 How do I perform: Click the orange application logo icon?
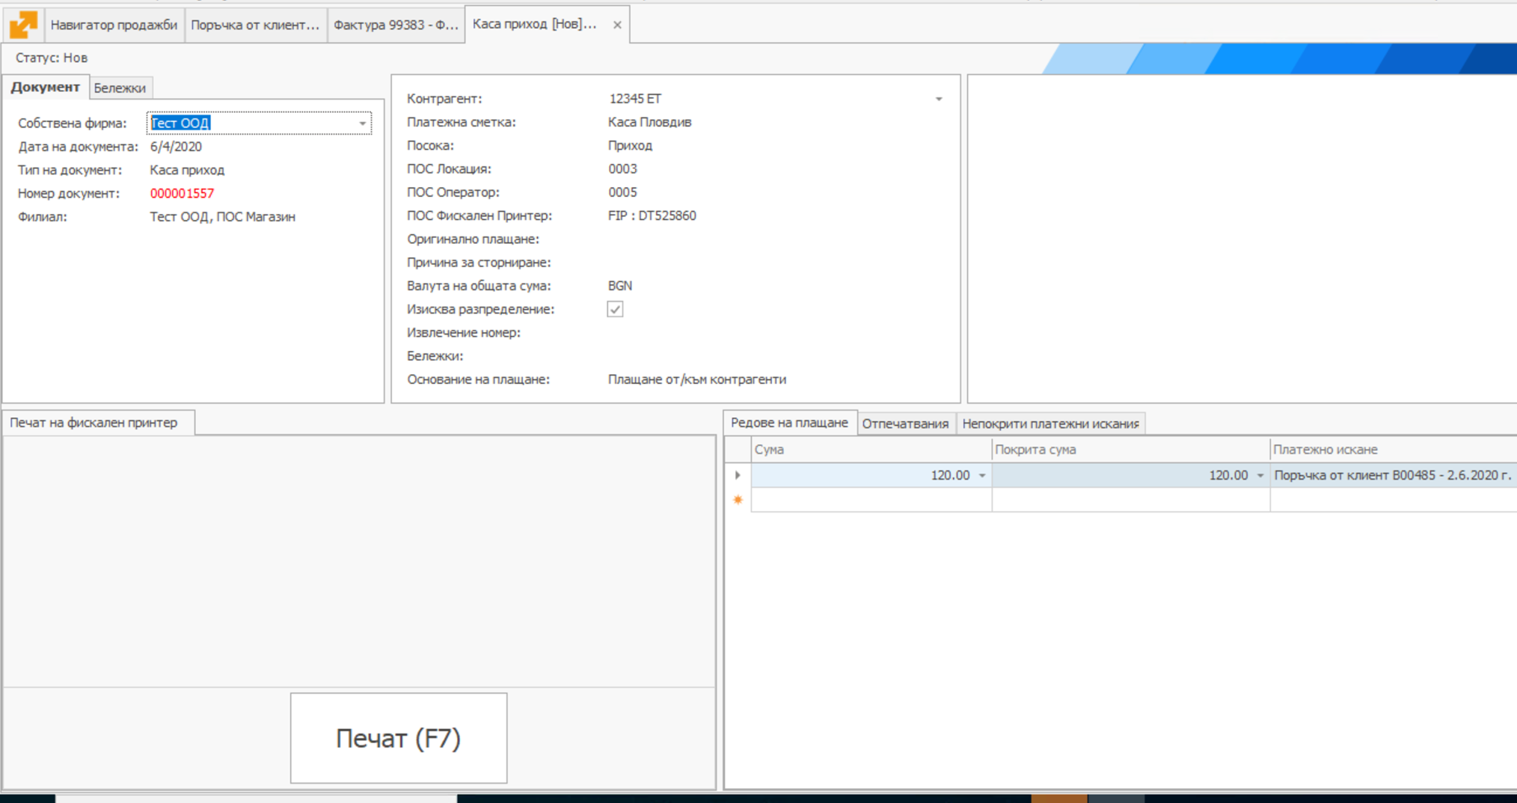pos(23,24)
